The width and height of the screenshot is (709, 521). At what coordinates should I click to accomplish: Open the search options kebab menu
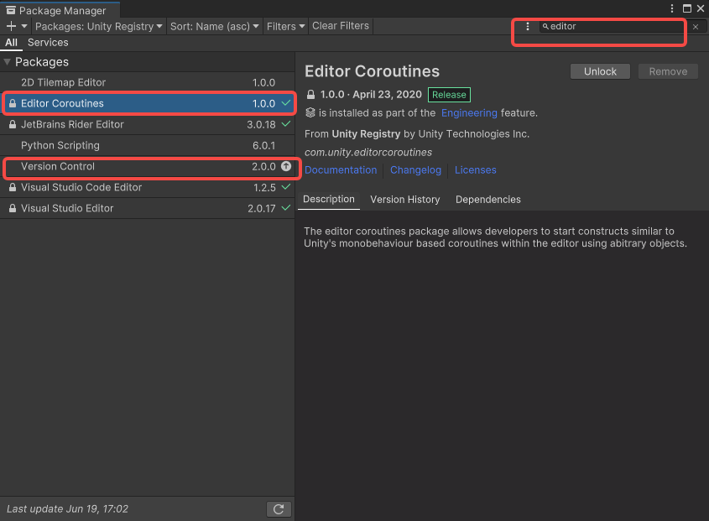527,26
